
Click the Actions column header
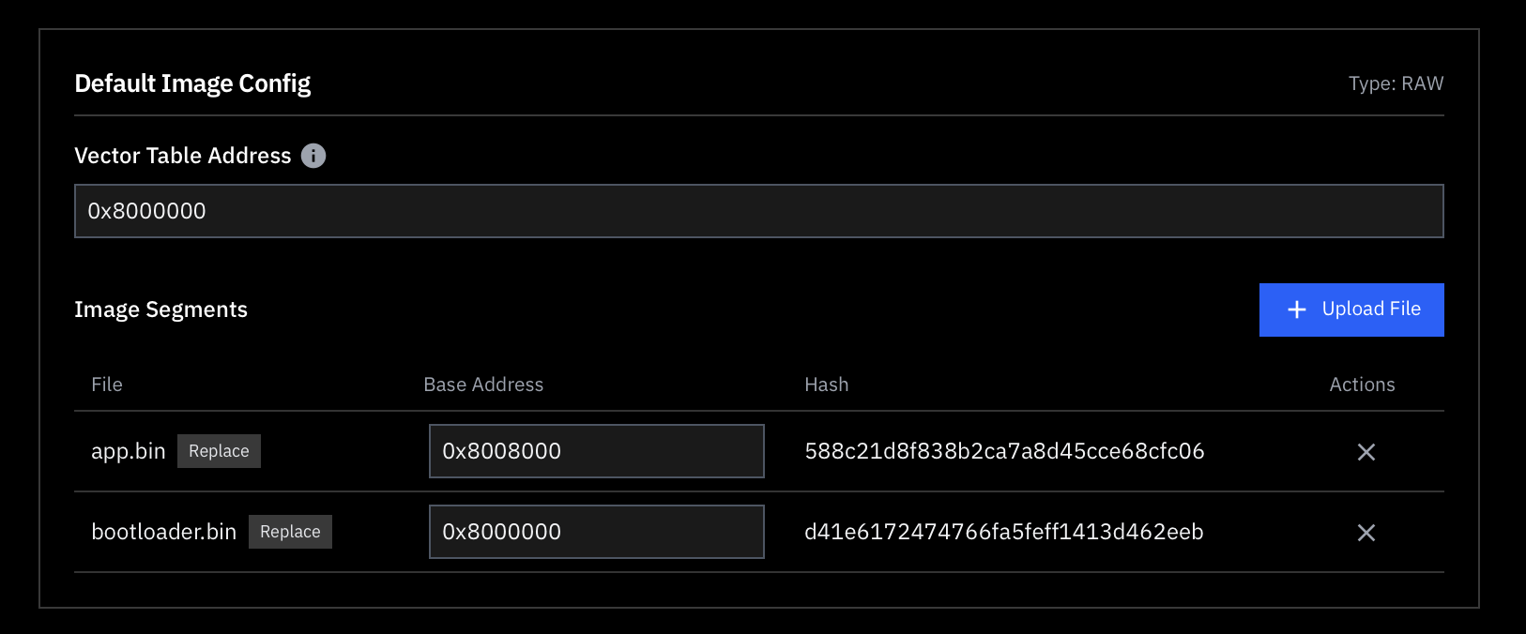[1362, 385]
